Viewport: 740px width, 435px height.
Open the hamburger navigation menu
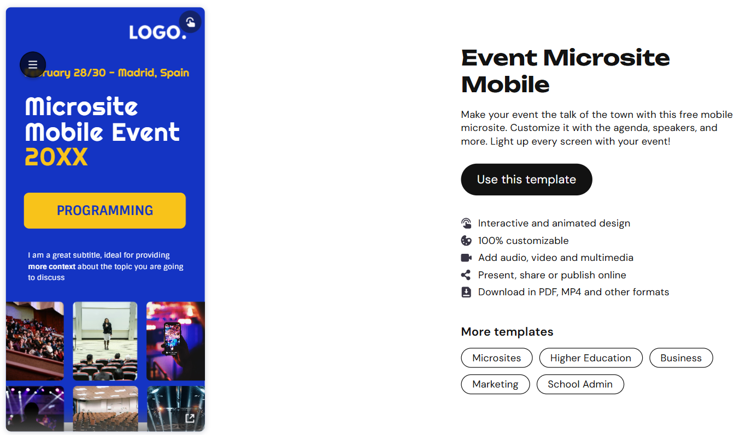33,64
